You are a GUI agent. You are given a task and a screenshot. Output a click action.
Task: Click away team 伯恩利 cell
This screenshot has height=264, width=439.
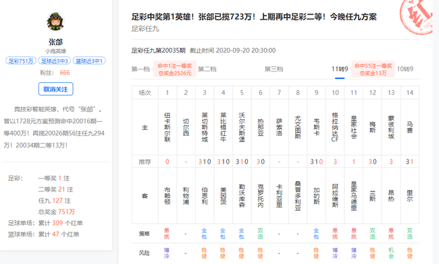click(205, 196)
